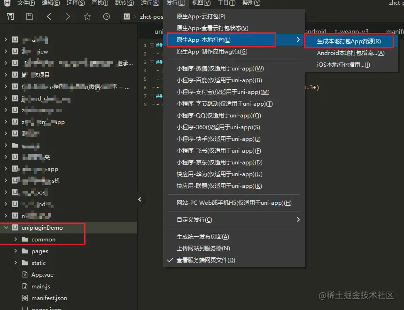This screenshot has width=404, height=310.
Task: Click the run play-circle toolbar icon
Action: (107, 16)
